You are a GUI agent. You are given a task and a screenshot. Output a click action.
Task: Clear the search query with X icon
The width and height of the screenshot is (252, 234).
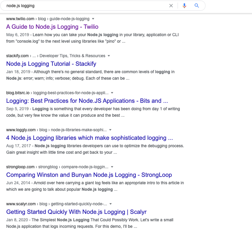coord(171,6)
